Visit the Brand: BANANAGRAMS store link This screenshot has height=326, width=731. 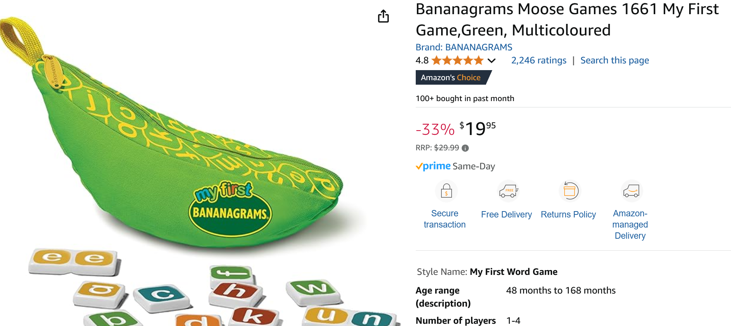point(464,47)
